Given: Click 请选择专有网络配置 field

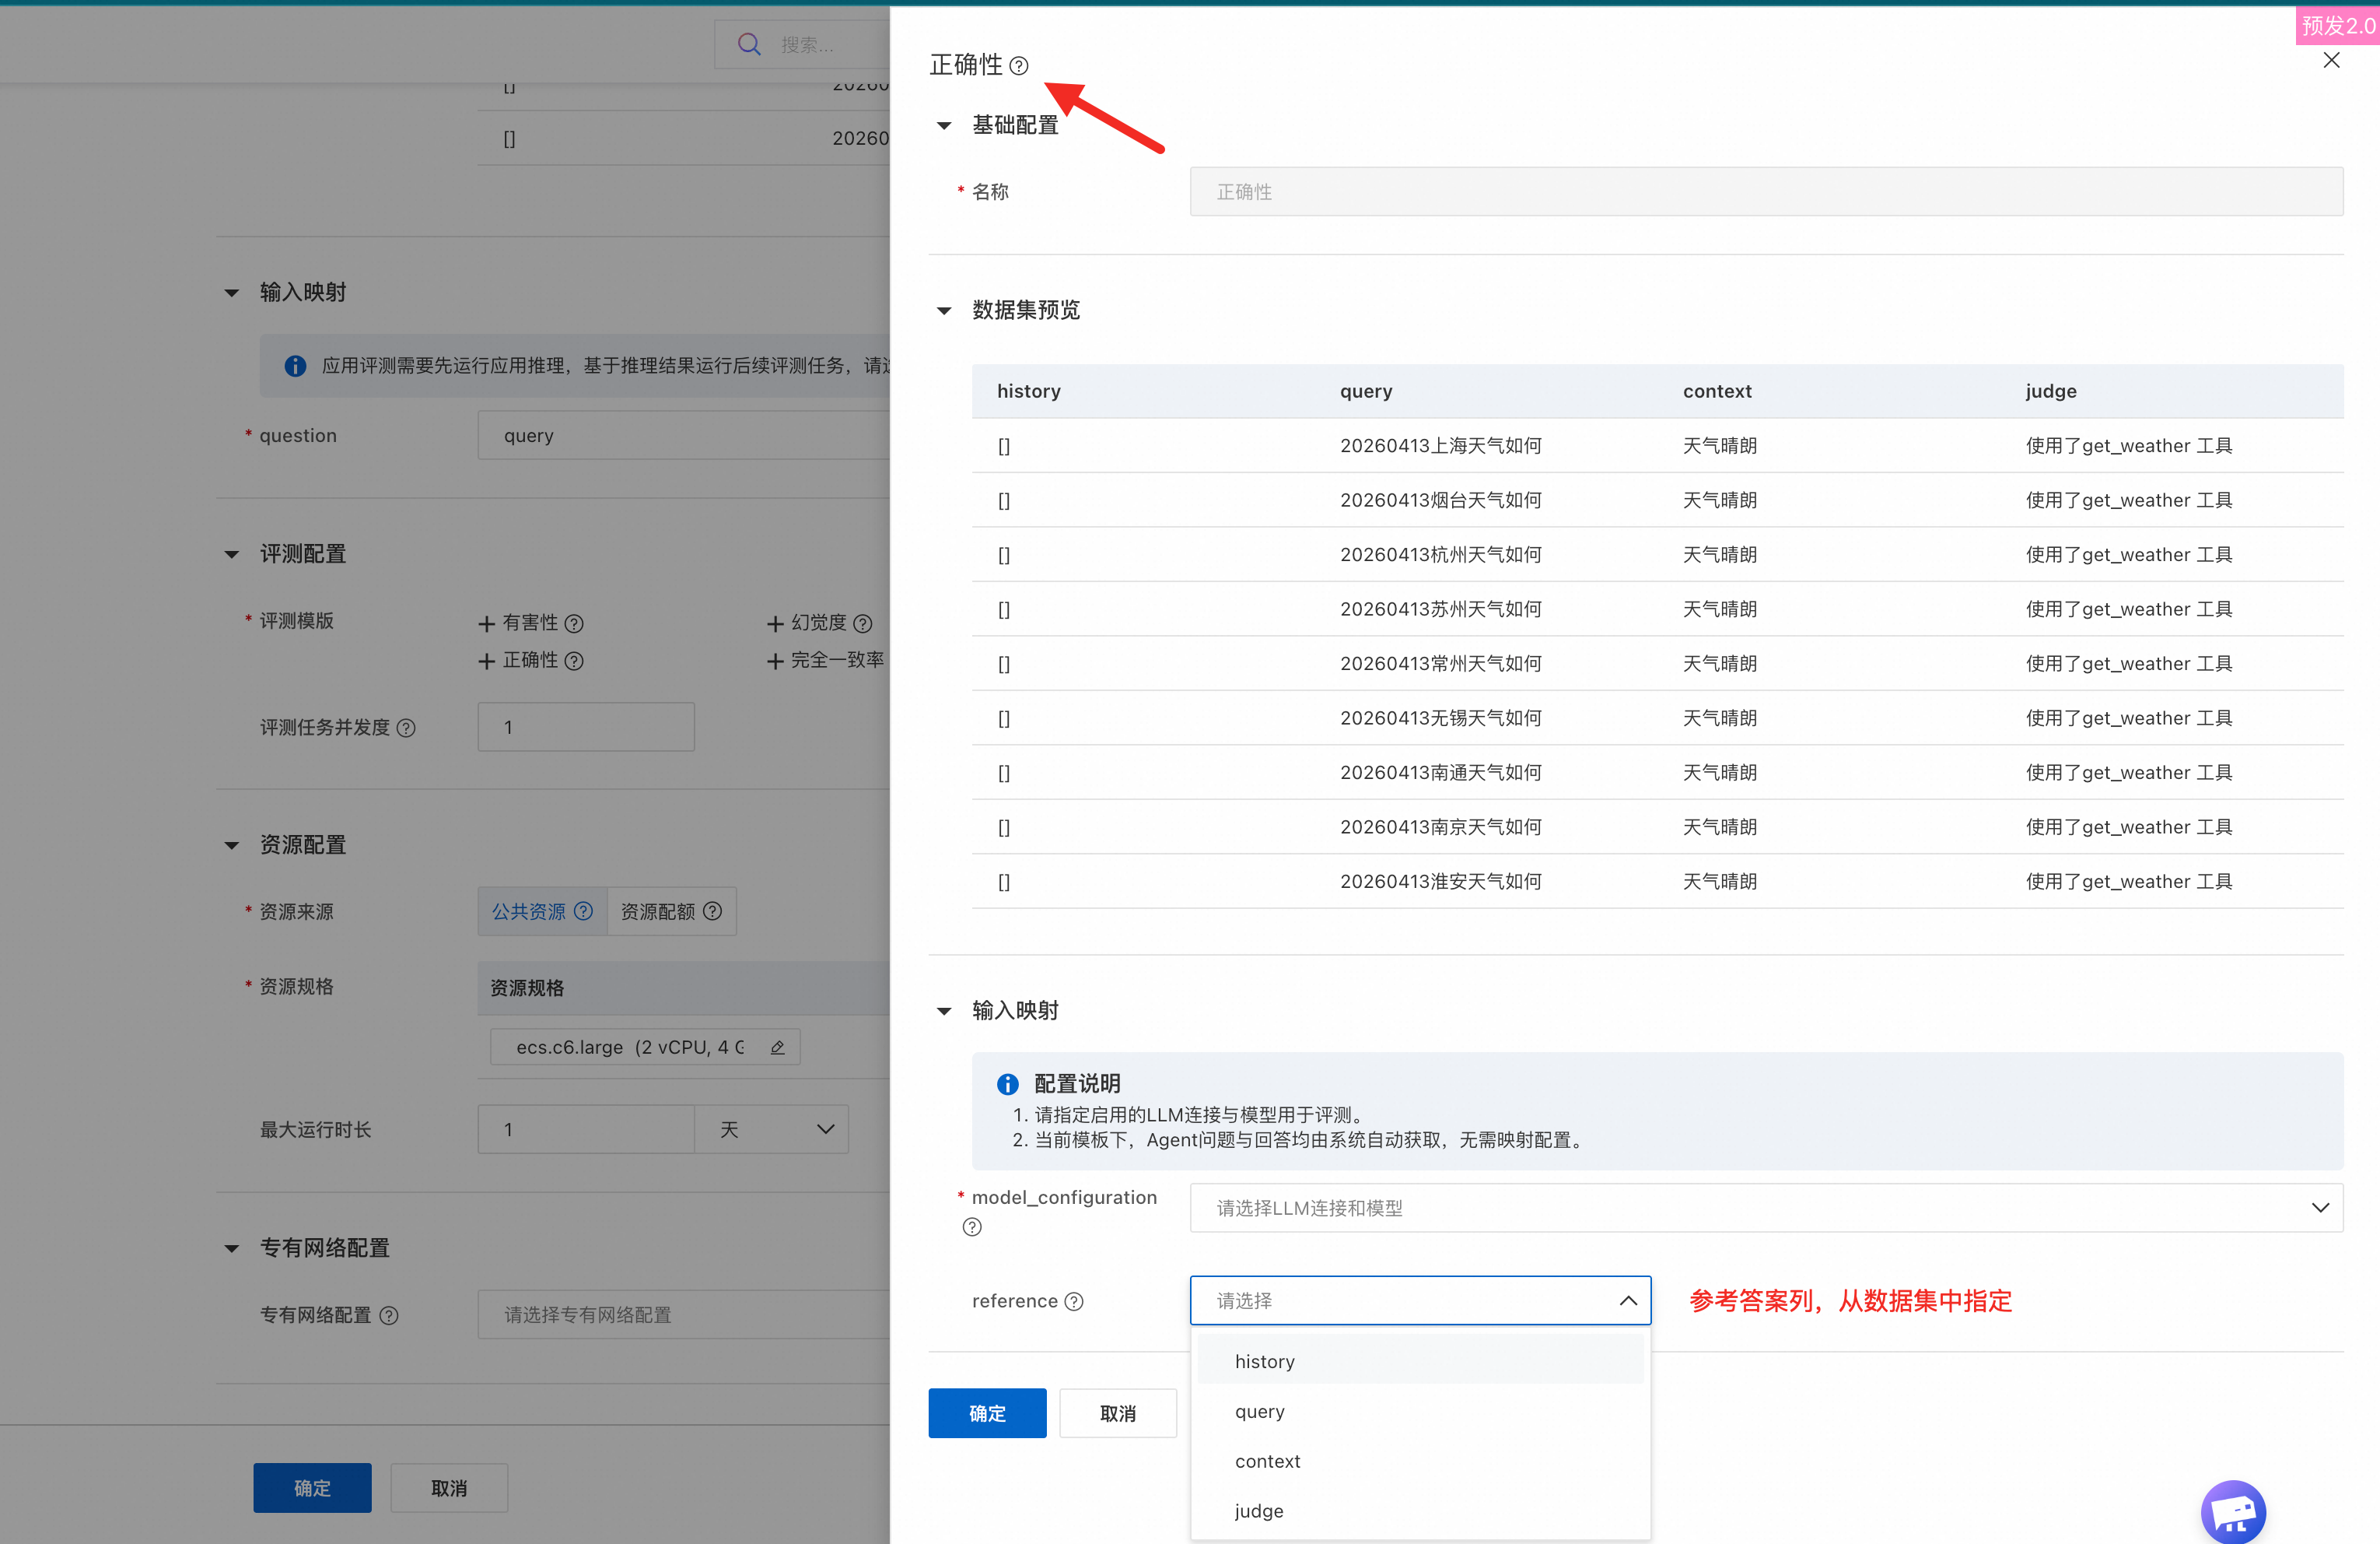Looking at the screenshot, I should 684,1314.
